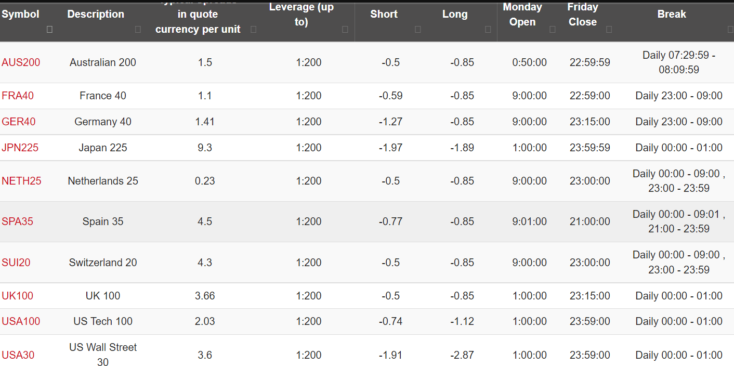Viewport: 734px width, 366px height.
Task: Open the SUI20 symbol link
Action: click(16, 263)
